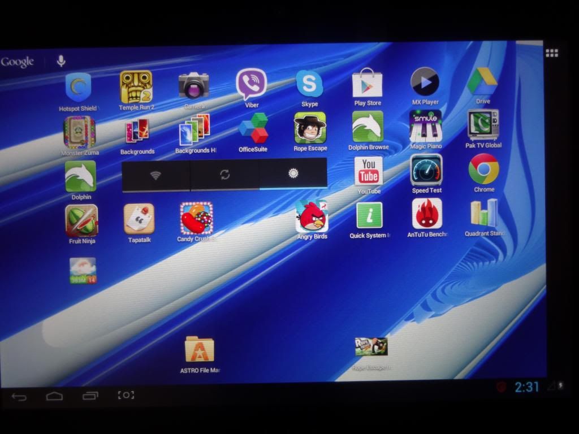Open the Backgrounds app with red wallpapers
Screen dimensions: 579x434
[137, 131]
